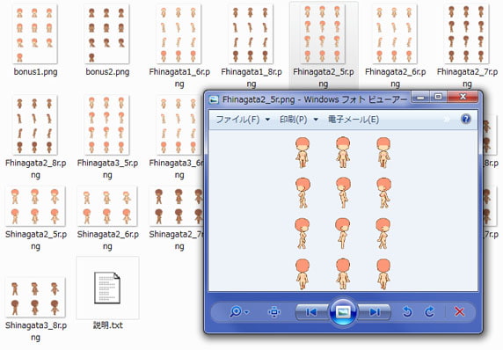
Task: Select the Fhinagata3_5r.png thumbnail
Action: [106, 125]
